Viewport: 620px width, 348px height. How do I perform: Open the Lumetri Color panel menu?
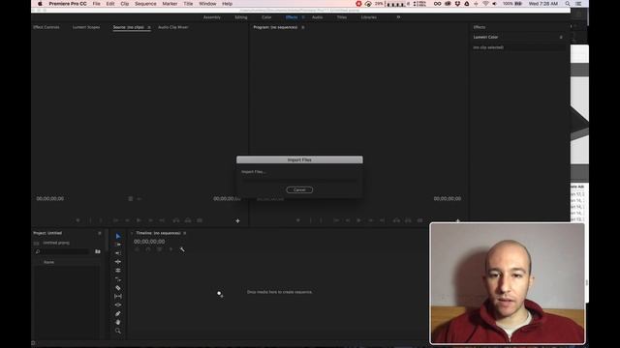[561, 37]
